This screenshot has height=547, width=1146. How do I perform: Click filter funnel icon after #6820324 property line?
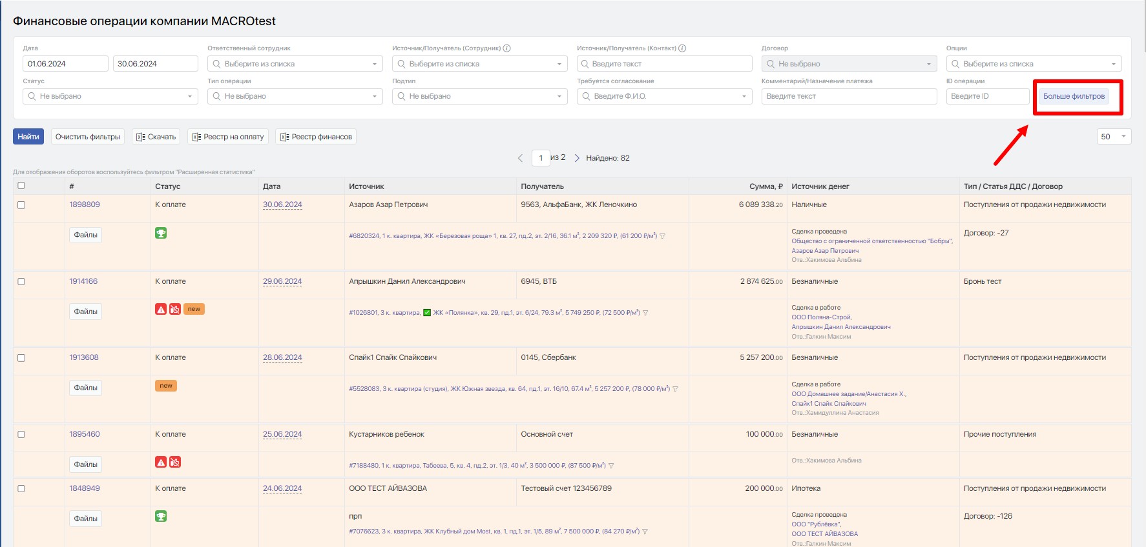click(663, 236)
